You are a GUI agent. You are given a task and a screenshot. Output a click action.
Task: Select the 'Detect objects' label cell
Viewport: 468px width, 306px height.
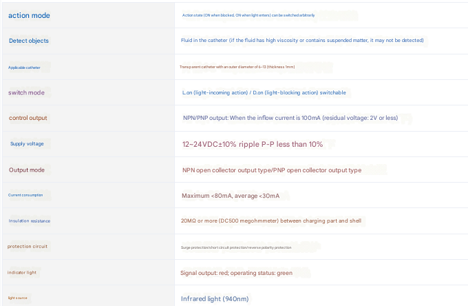tap(29, 41)
